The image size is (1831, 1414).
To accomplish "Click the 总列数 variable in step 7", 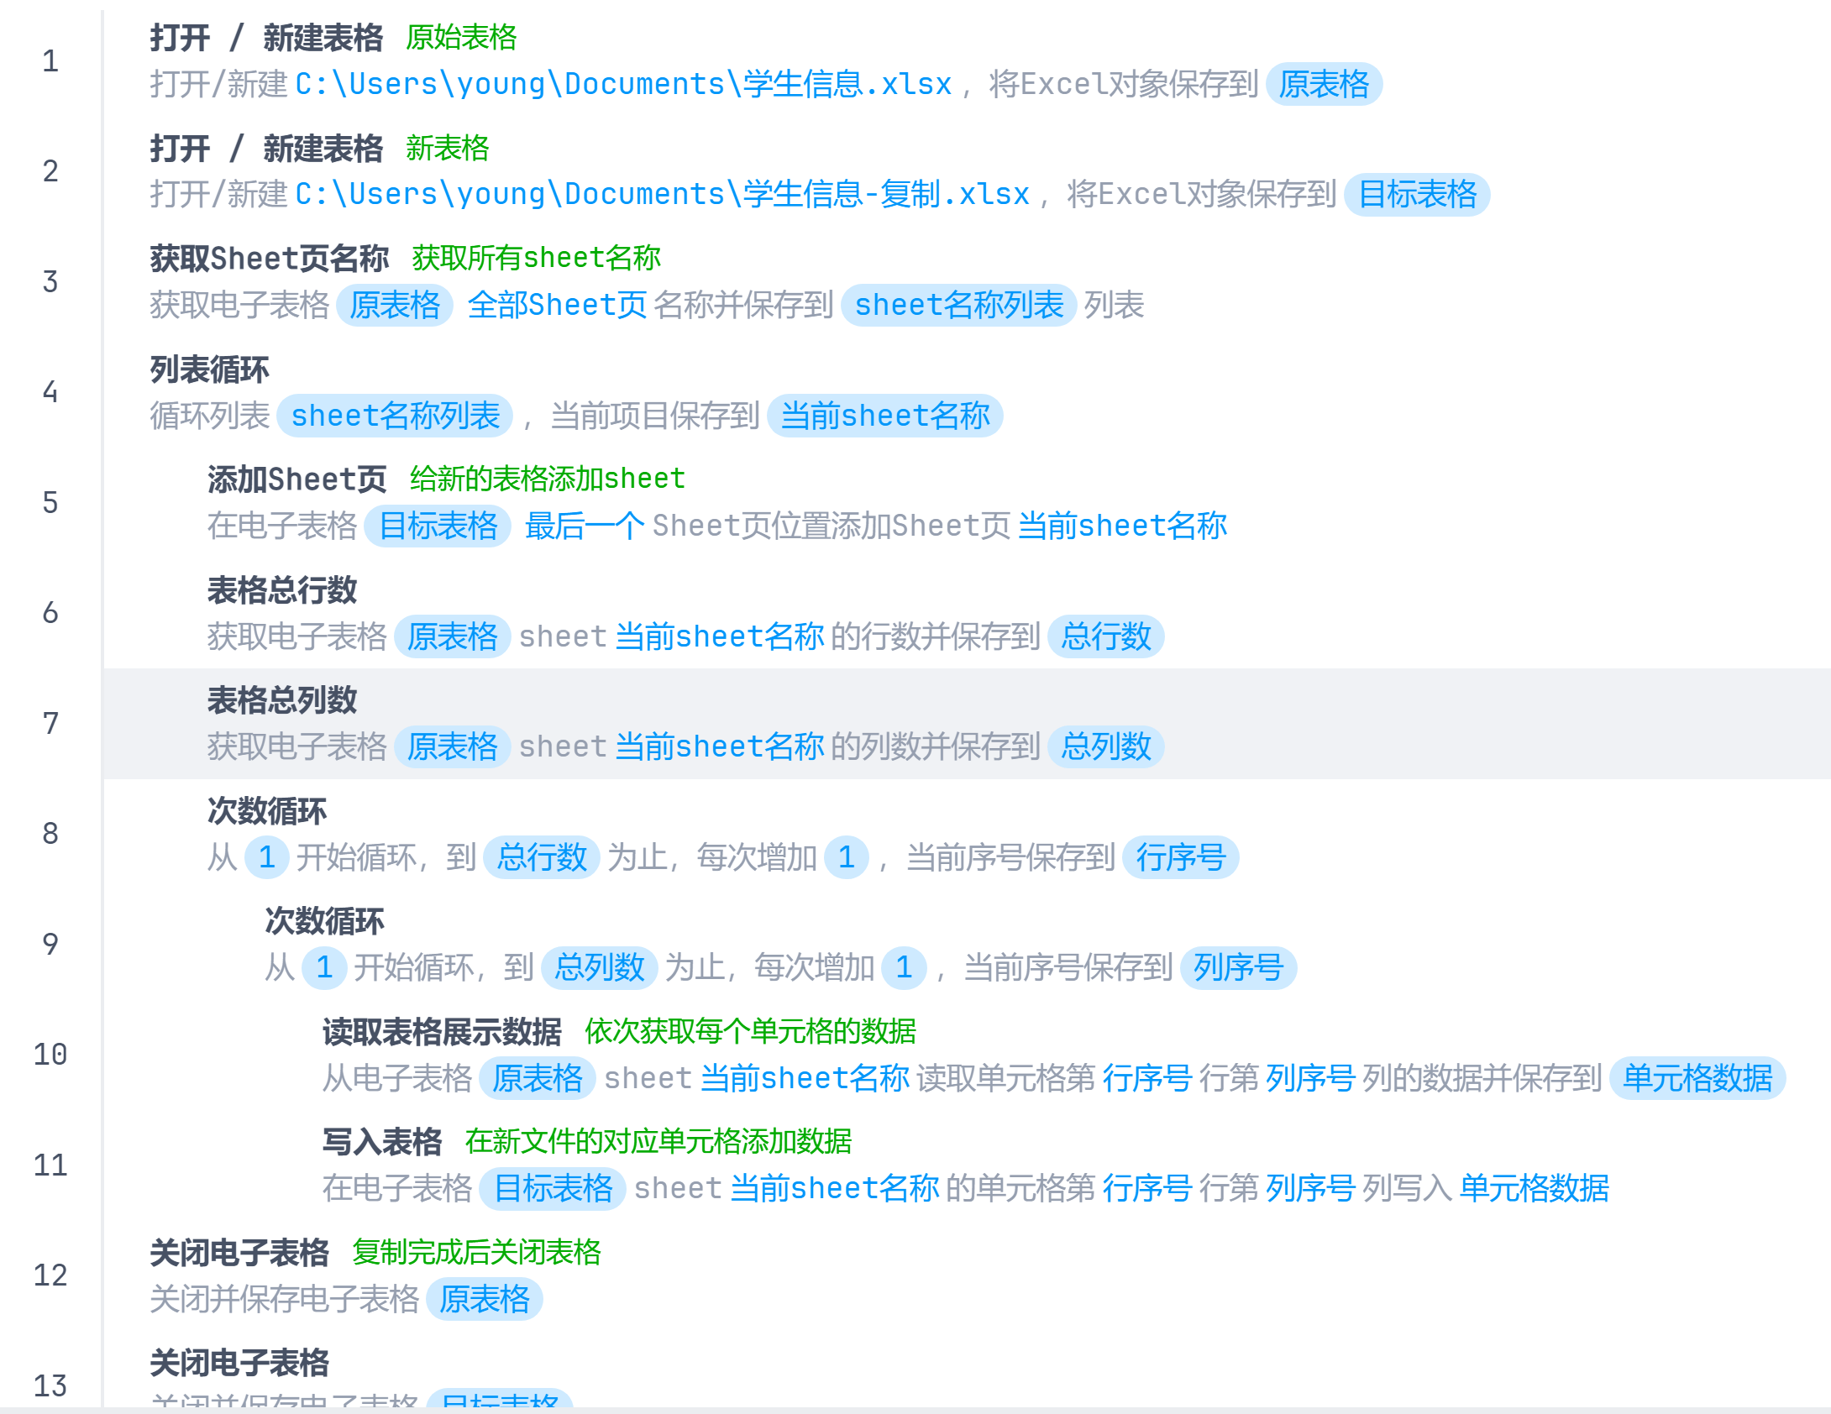I will (1105, 746).
